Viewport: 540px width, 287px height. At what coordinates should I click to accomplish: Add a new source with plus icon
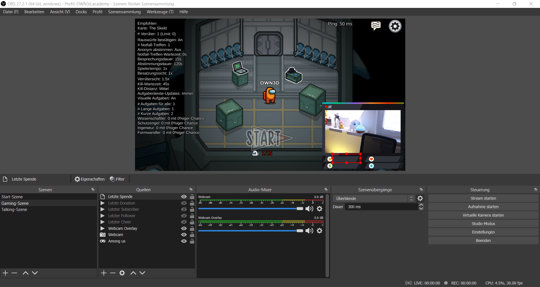click(x=104, y=273)
